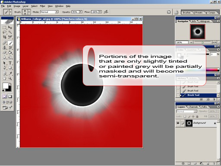Swap foreground and background colors

pos(10,84)
